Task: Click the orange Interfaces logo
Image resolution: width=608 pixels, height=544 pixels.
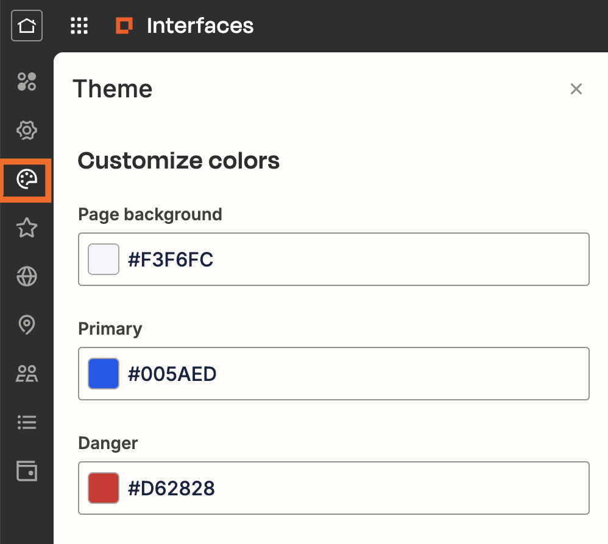Action: pyautogui.click(x=124, y=26)
